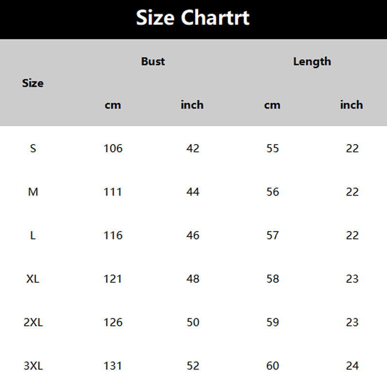Select the 2XL size row label
This screenshot has width=387, height=387.
pos(33,322)
